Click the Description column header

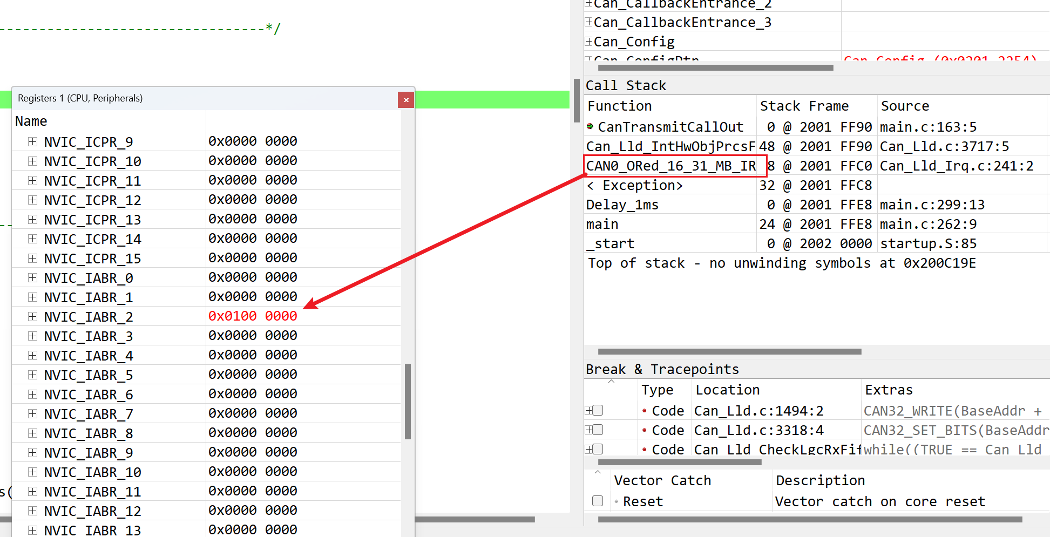click(821, 480)
